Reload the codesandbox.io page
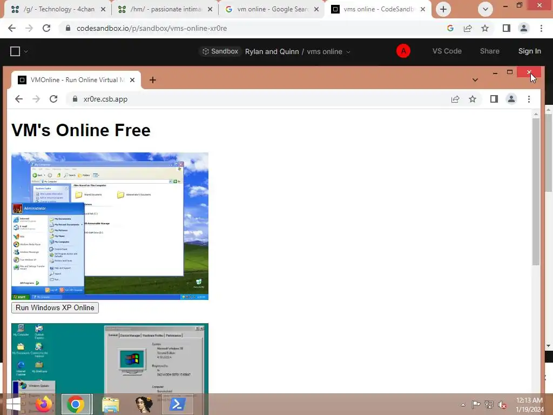This screenshot has width=553, height=415. click(x=46, y=28)
